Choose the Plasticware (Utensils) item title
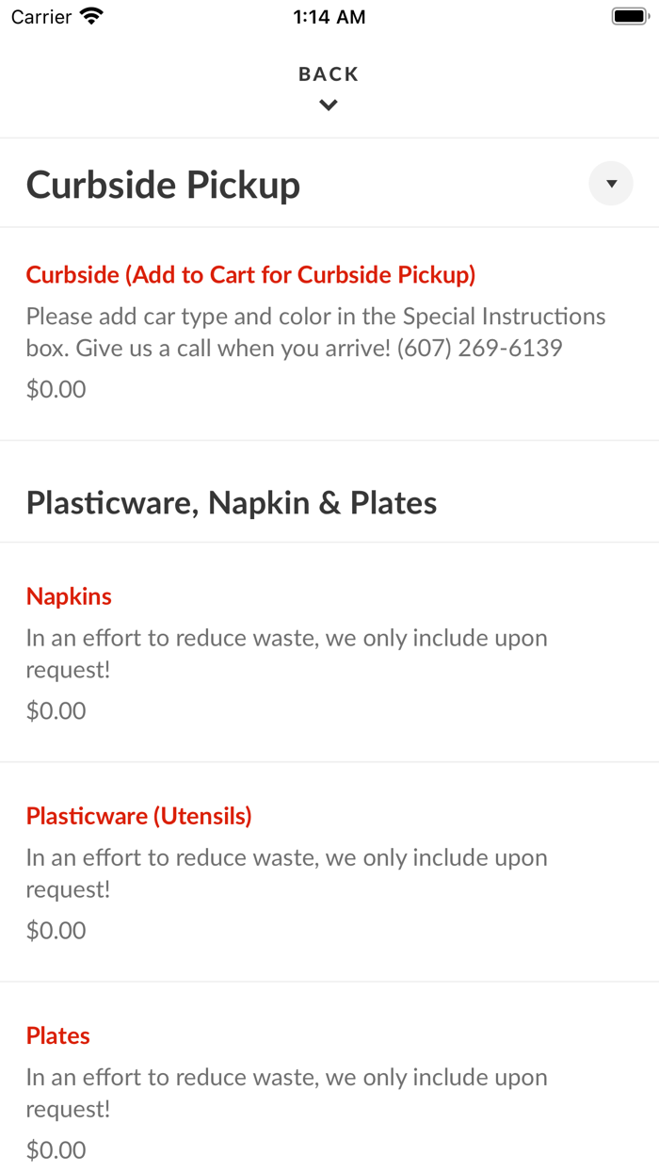 coord(138,816)
